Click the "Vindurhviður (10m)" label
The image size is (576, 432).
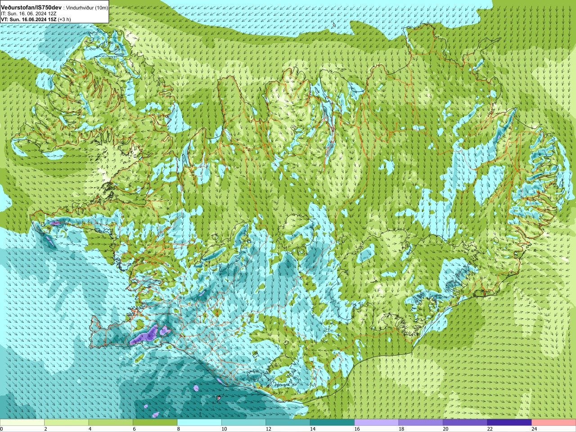point(87,8)
